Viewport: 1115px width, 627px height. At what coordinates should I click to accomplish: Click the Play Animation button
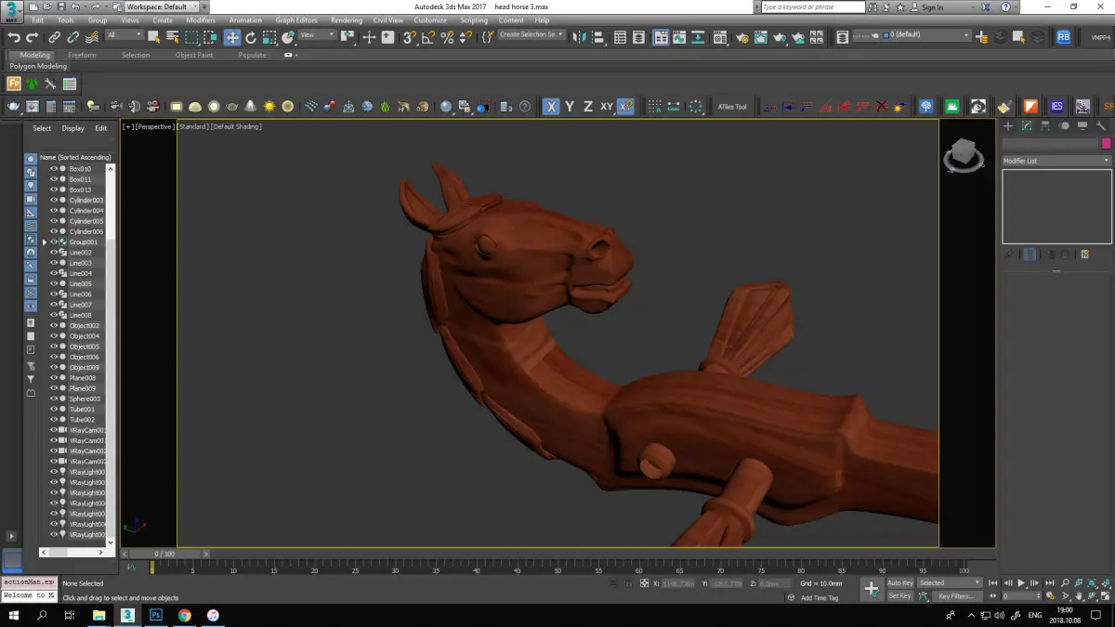pyautogui.click(x=1021, y=583)
